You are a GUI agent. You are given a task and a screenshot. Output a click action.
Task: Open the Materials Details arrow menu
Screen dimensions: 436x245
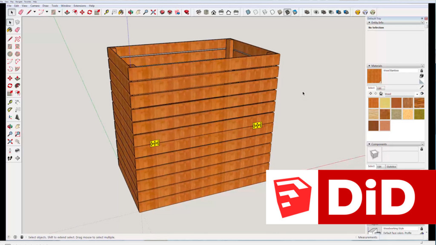click(x=422, y=94)
